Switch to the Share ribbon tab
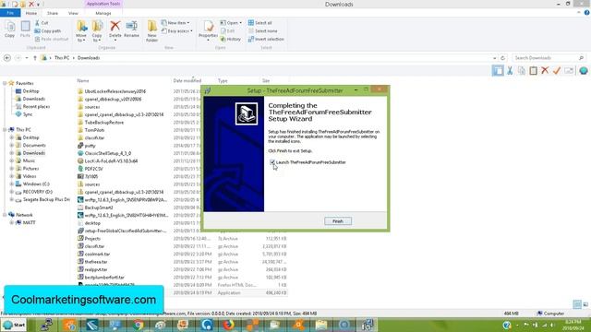 (x=53, y=13)
